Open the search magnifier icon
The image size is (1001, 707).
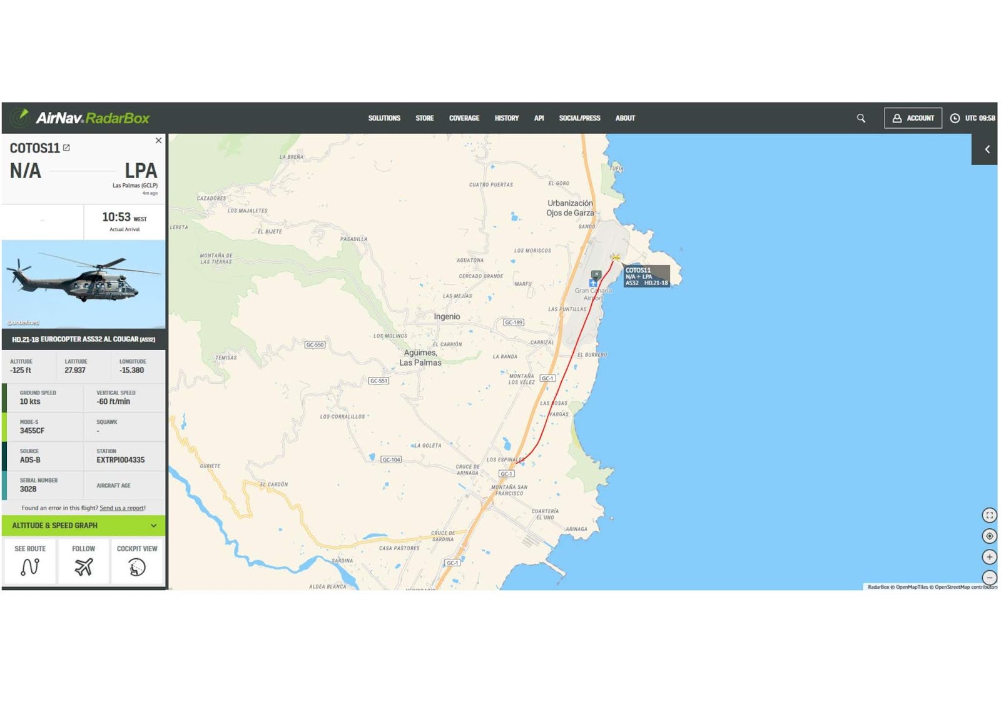click(861, 118)
